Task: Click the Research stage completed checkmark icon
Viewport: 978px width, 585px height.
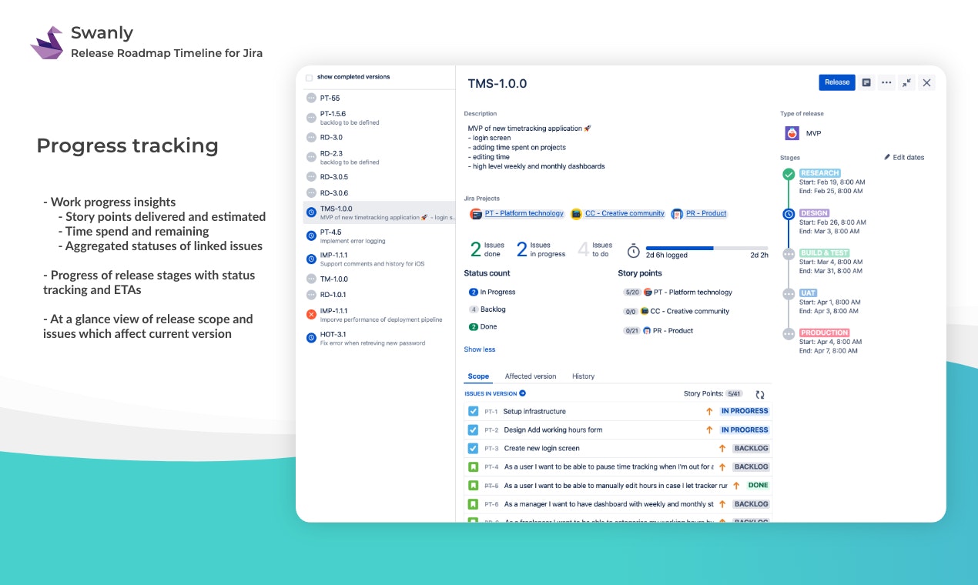Action: (x=788, y=174)
